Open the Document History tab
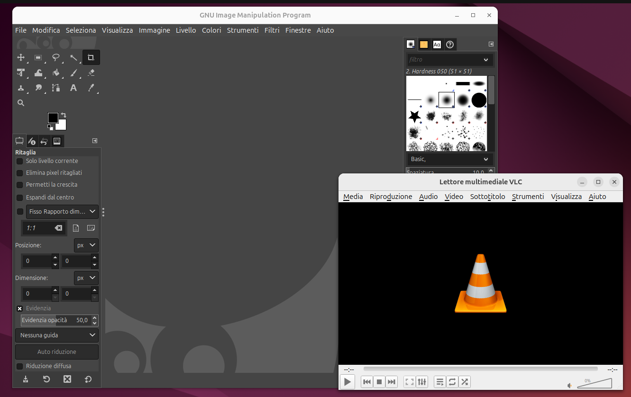This screenshot has height=397, width=631. tap(450, 45)
